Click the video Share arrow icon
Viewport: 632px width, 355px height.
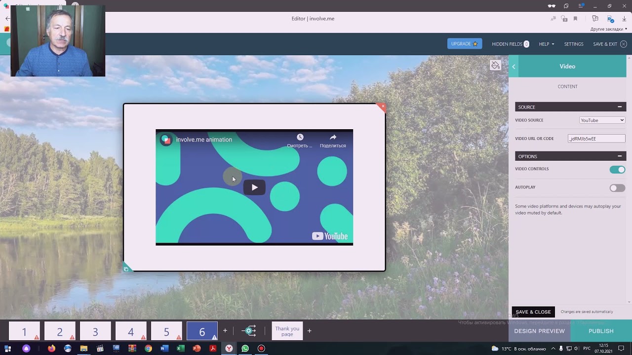pyautogui.click(x=333, y=137)
